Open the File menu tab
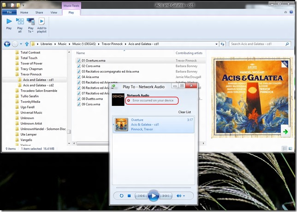The height and width of the screenshot is (212, 297). [9, 12]
